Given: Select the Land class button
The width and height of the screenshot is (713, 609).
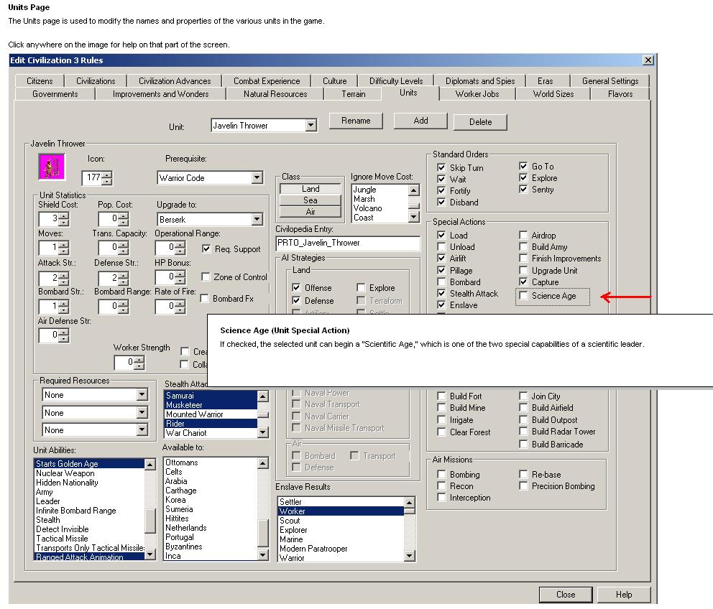Looking at the screenshot, I should coord(310,189).
